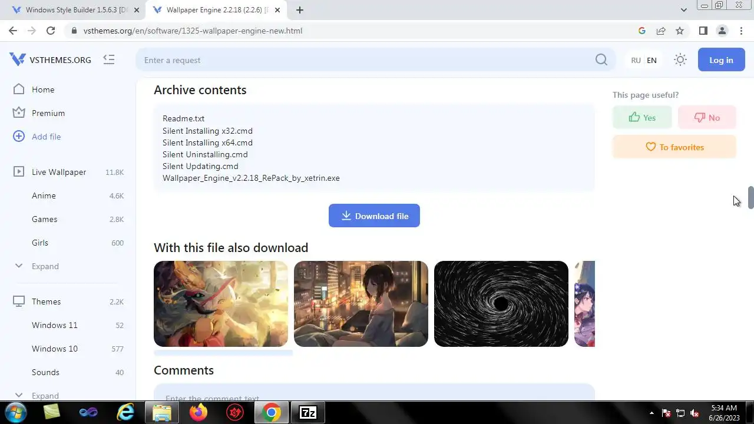Toggle the light/dark theme sun icon
Viewport: 754px width, 424px height.
pyautogui.click(x=680, y=59)
